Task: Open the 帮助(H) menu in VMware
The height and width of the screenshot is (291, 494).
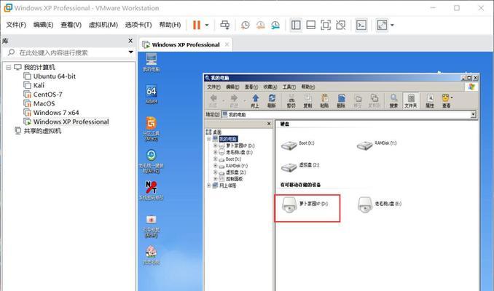Action: (170, 25)
